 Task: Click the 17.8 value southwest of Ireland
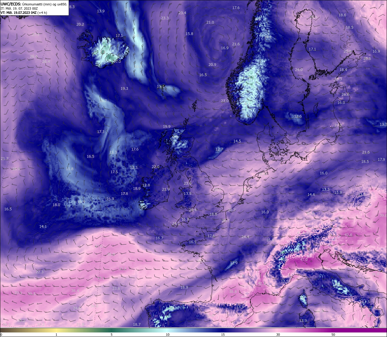click(124, 193)
